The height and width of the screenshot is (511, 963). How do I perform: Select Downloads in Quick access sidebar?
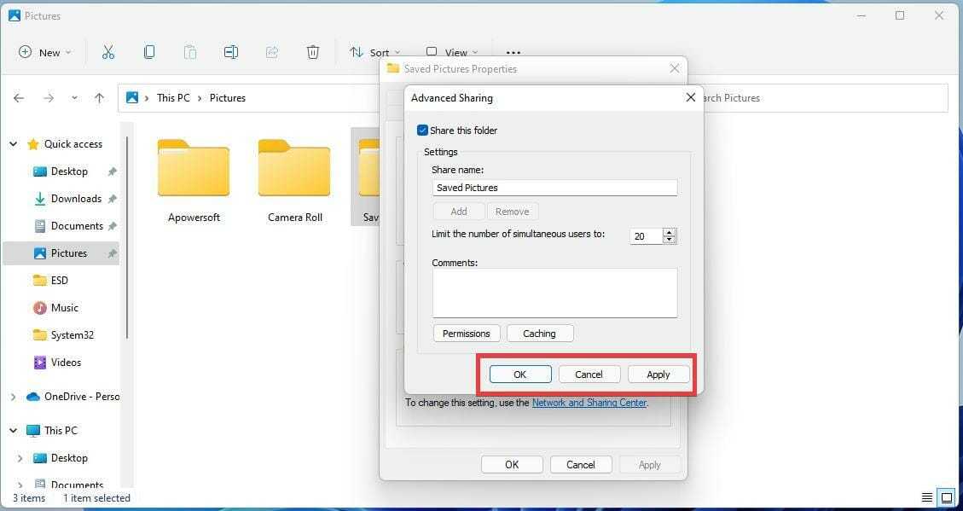pyautogui.click(x=76, y=199)
